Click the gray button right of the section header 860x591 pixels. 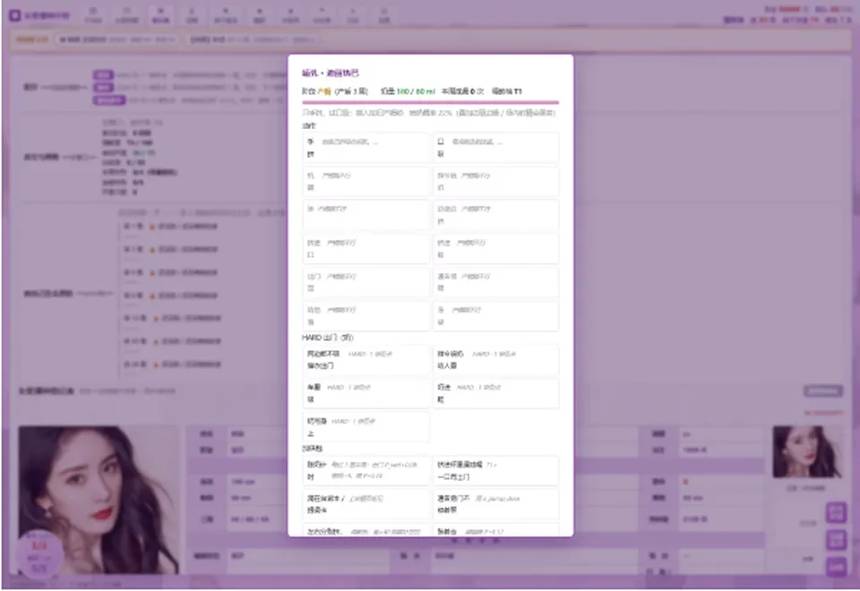coord(823,391)
